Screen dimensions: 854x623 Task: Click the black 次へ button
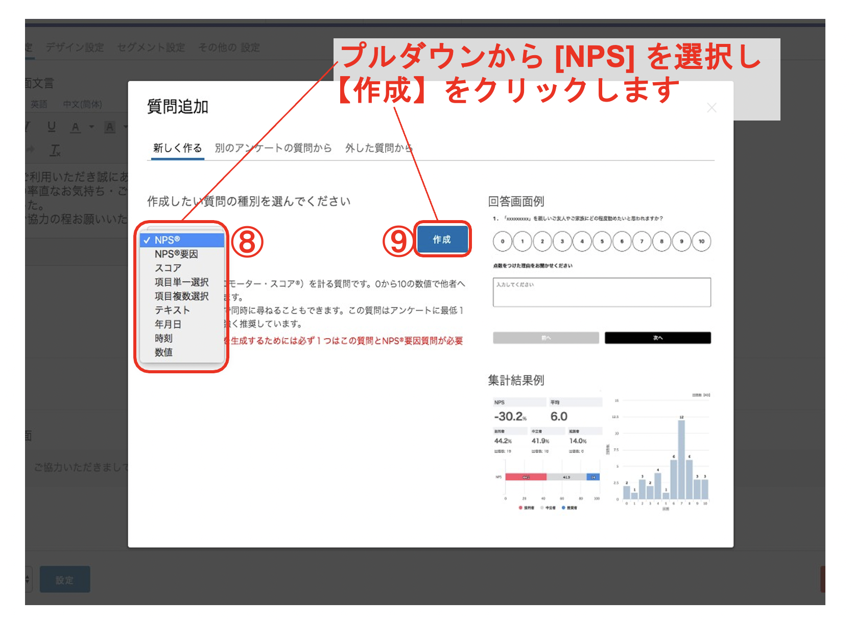658,338
